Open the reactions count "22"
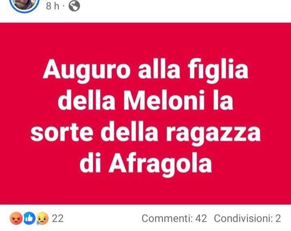The width and height of the screenshot is (291, 231). [x=58, y=218]
